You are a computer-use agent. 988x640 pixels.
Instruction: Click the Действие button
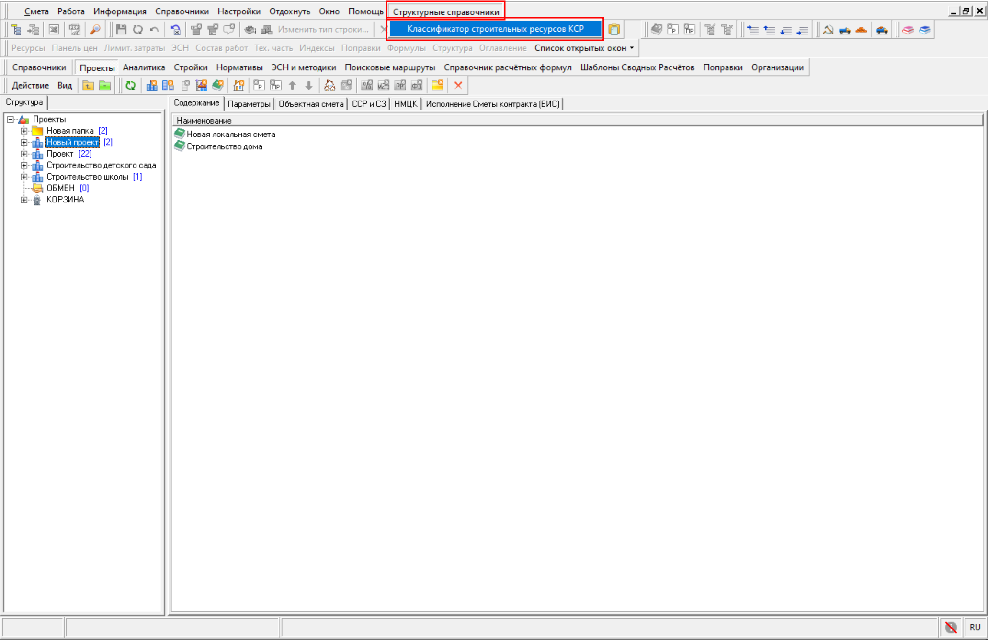click(x=30, y=86)
